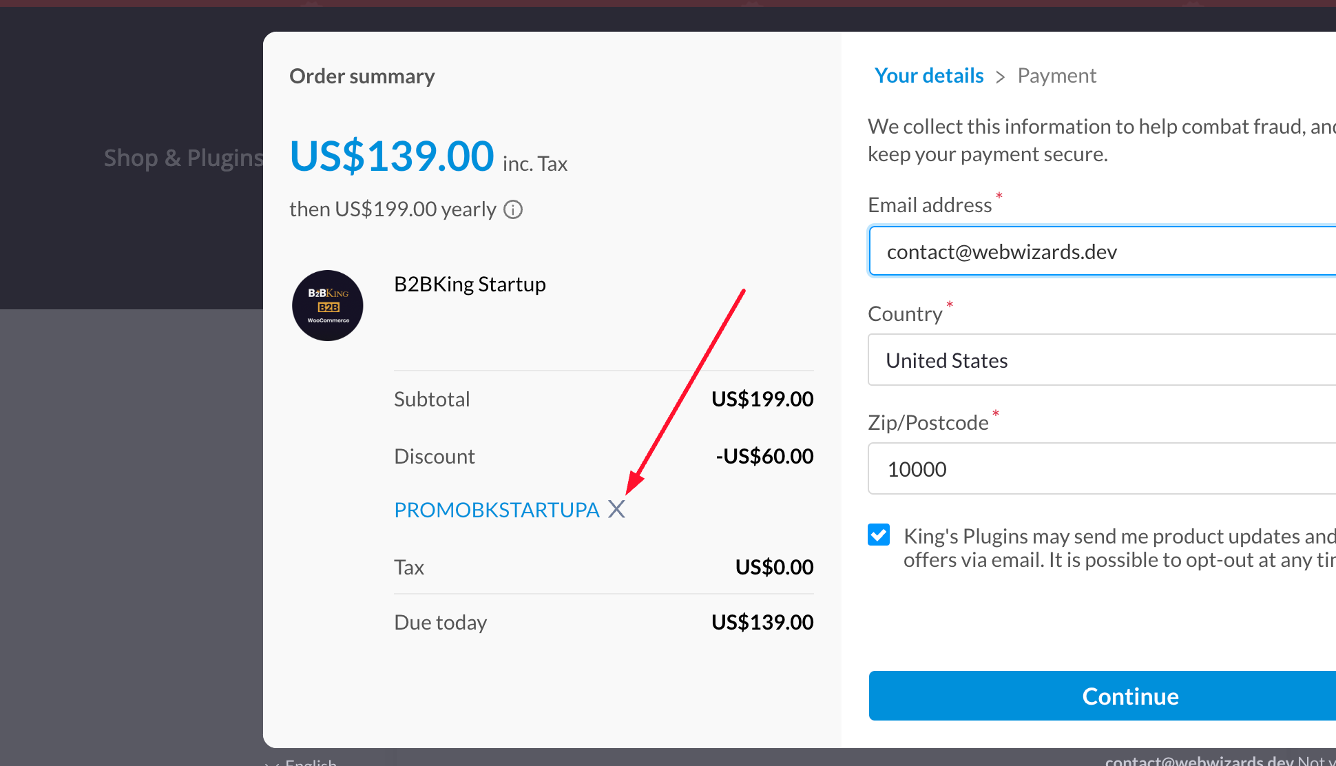Click the Zip/Postcode field containing 10000

pyautogui.click(x=1102, y=469)
